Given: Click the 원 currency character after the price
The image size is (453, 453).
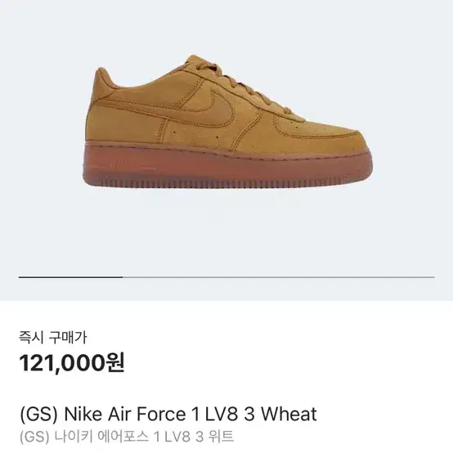Looking at the screenshot, I should [115, 362].
